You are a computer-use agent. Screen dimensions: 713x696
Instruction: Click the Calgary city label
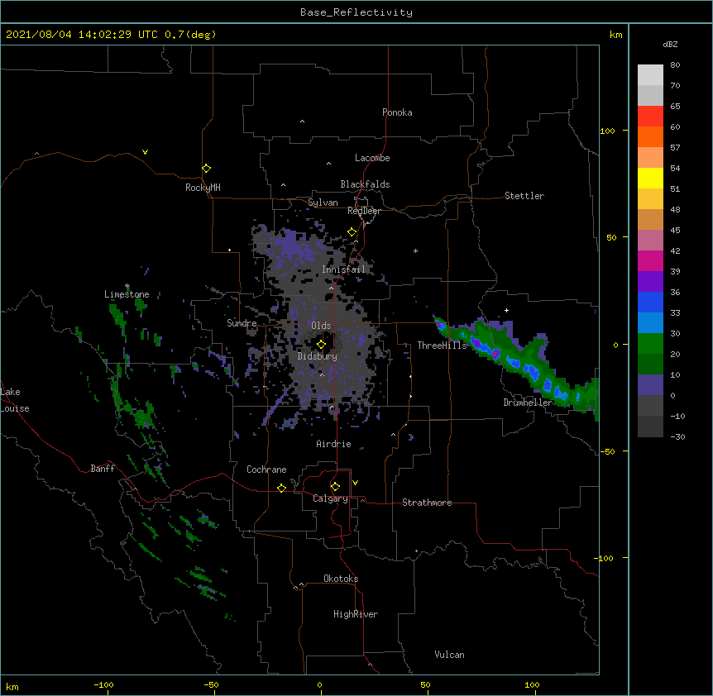click(330, 498)
